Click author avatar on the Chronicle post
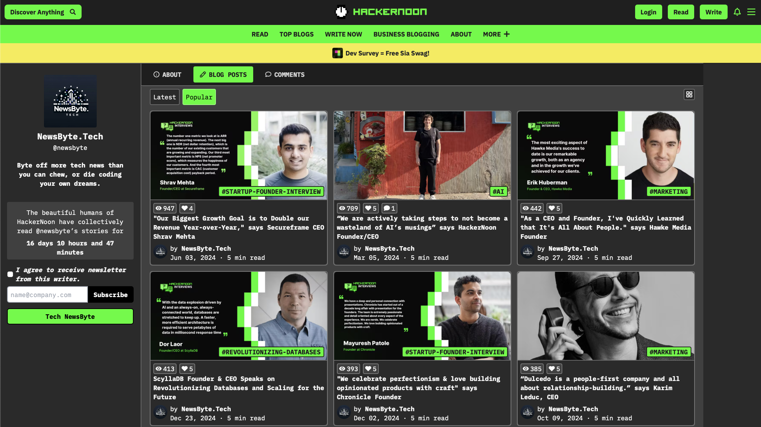Viewport: 761px width, 427px height. tap(344, 412)
